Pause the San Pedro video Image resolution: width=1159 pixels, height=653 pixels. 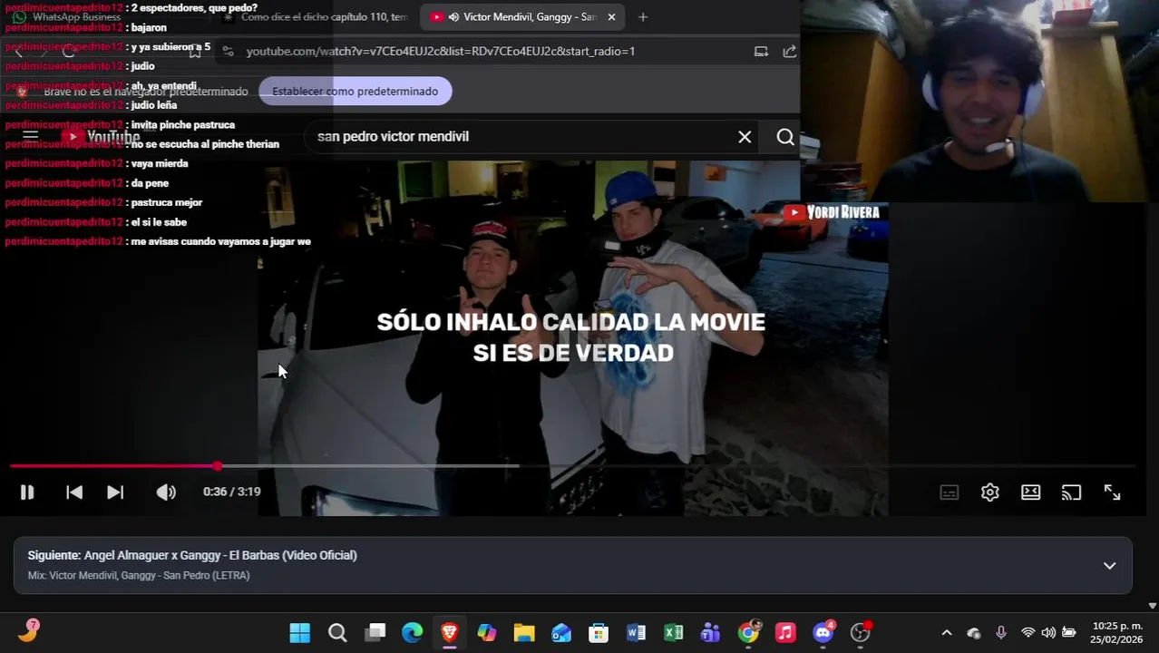[27, 492]
